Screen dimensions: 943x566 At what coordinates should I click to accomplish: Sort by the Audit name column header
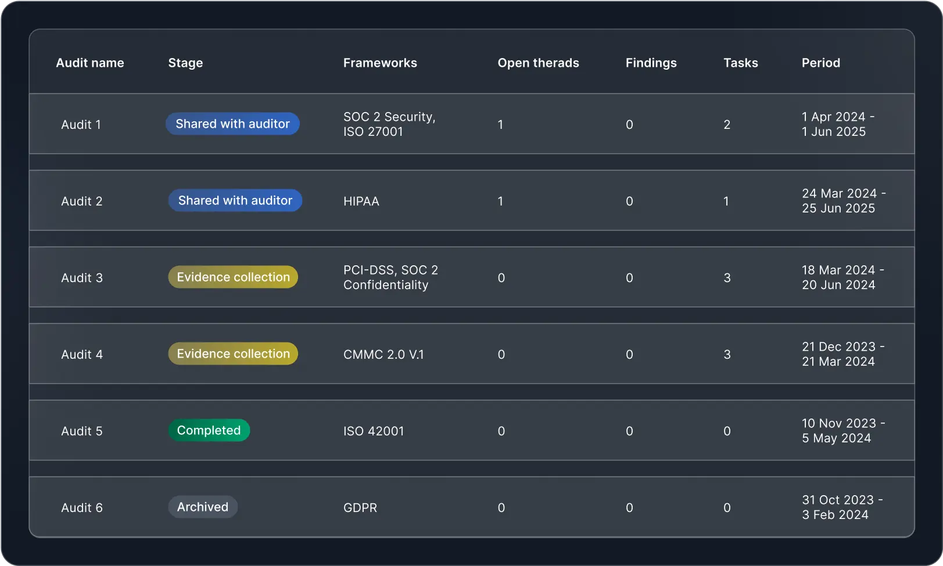point(90,63)
